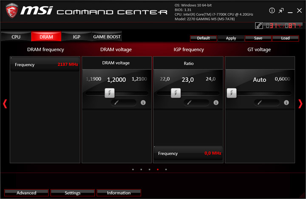Minimize the Command Center window
This screenshot has height=199, width=306.
(290, 12)
